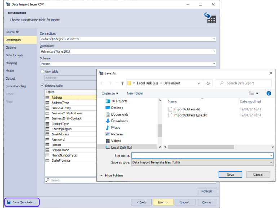277x208 pixels.
Task: Click Refresh tables button
Action: point(207,191)
